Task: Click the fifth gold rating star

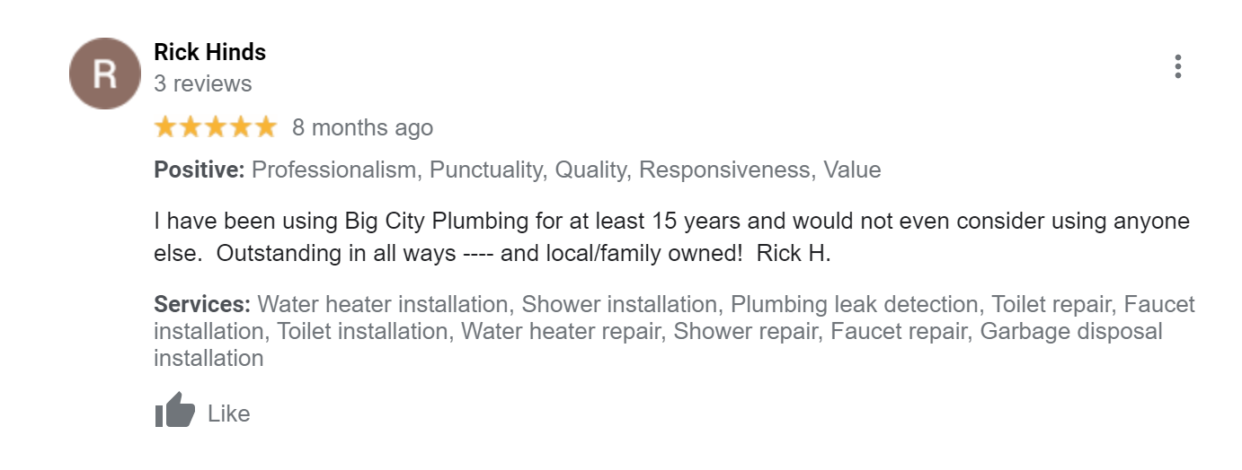Action: pos(266,127)
